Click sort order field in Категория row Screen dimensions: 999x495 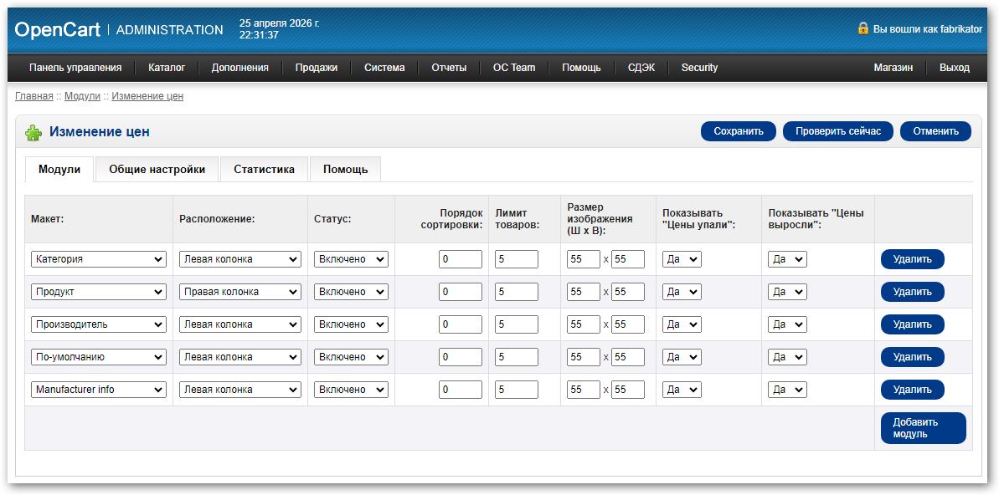pyautogui.click(x=461, y=259)
